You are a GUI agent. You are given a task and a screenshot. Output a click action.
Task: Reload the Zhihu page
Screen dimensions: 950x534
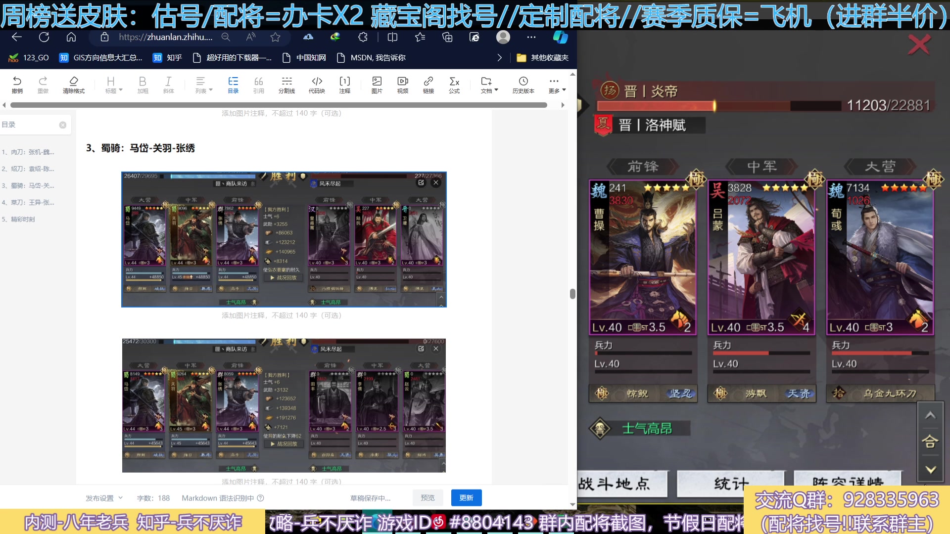tap(44, 37)
